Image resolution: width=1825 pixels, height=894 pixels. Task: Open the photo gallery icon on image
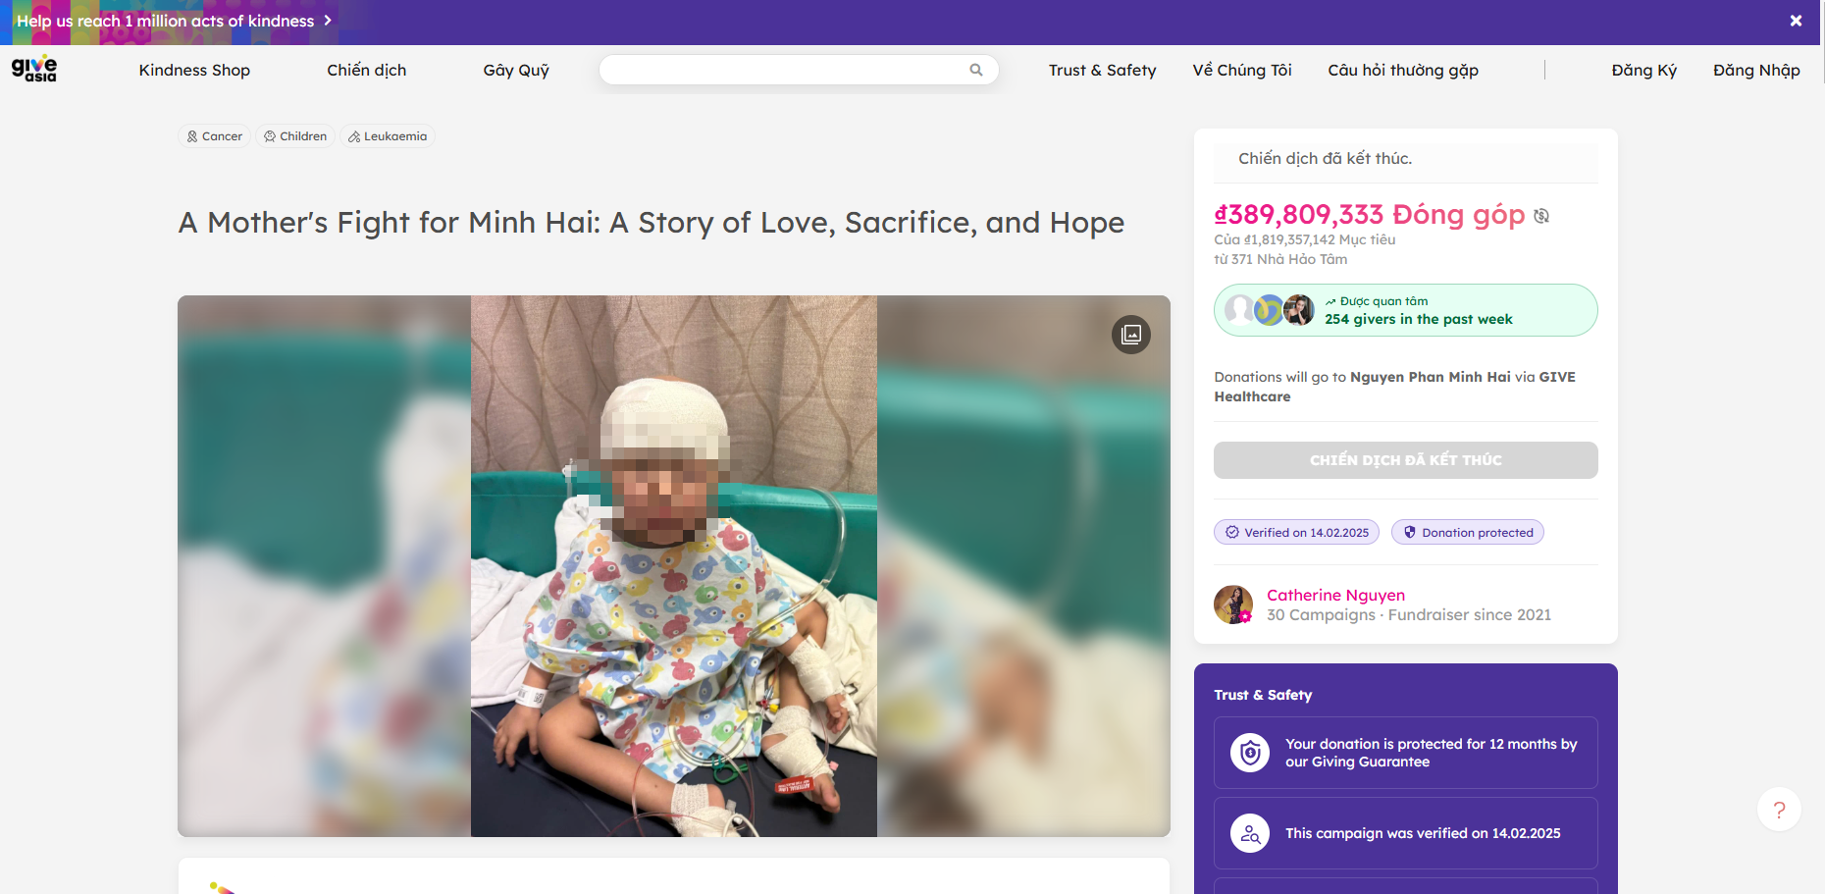pyautogui.click(x=1131, y=335)
